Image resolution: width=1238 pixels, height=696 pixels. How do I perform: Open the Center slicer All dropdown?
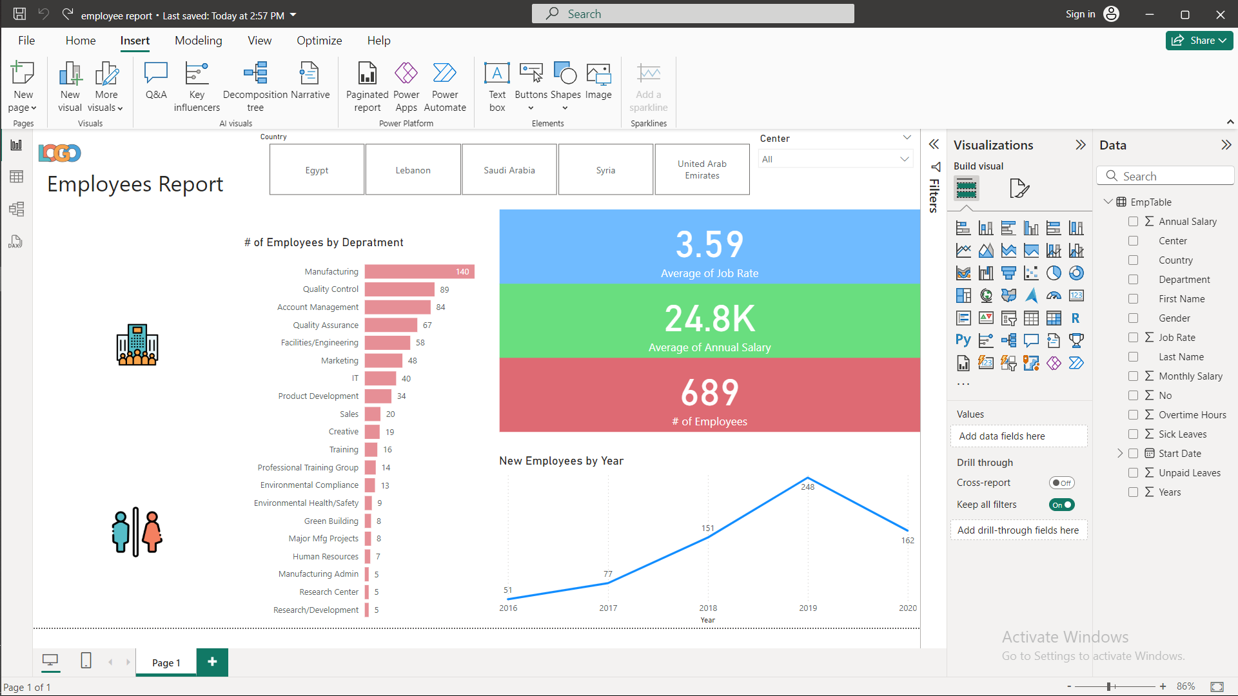click(x=836, y=159)
